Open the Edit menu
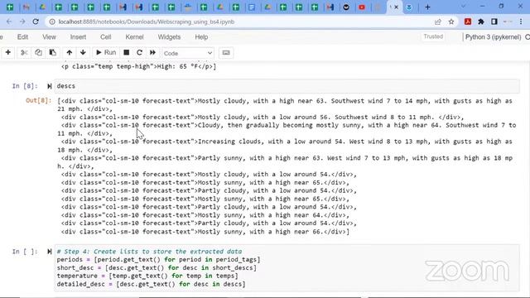This screenshot has width=530, height=298. 22,37
